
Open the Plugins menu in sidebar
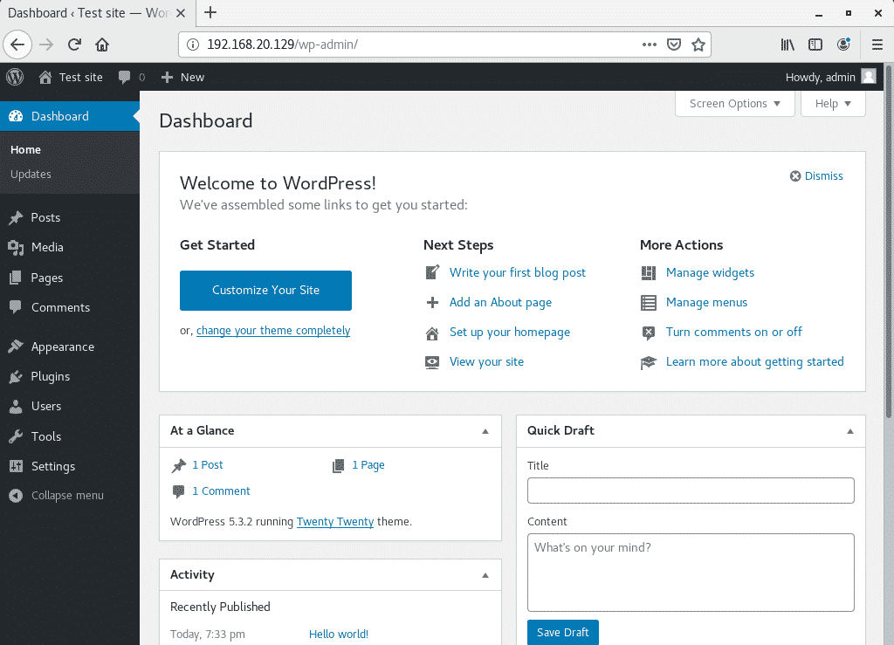point(50,376)
